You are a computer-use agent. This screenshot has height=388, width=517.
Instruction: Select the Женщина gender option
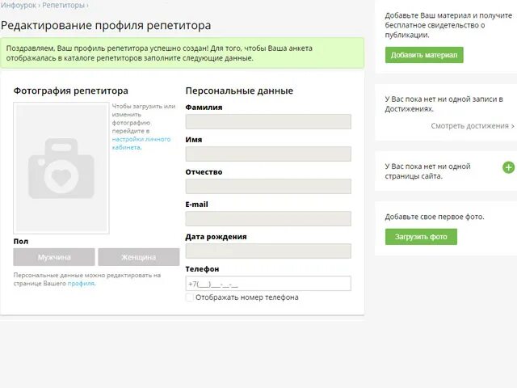click(x=138, y=257)
